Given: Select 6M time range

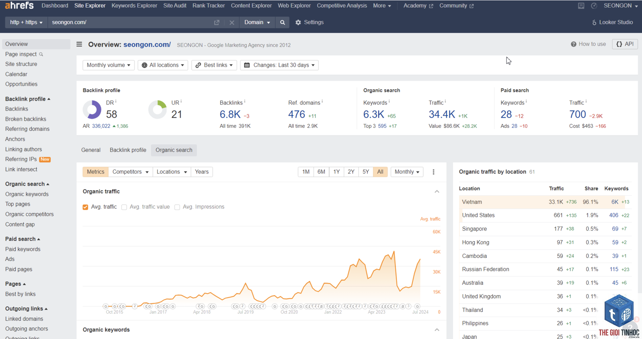Looking at the screenshot, I should coord(321,172).
